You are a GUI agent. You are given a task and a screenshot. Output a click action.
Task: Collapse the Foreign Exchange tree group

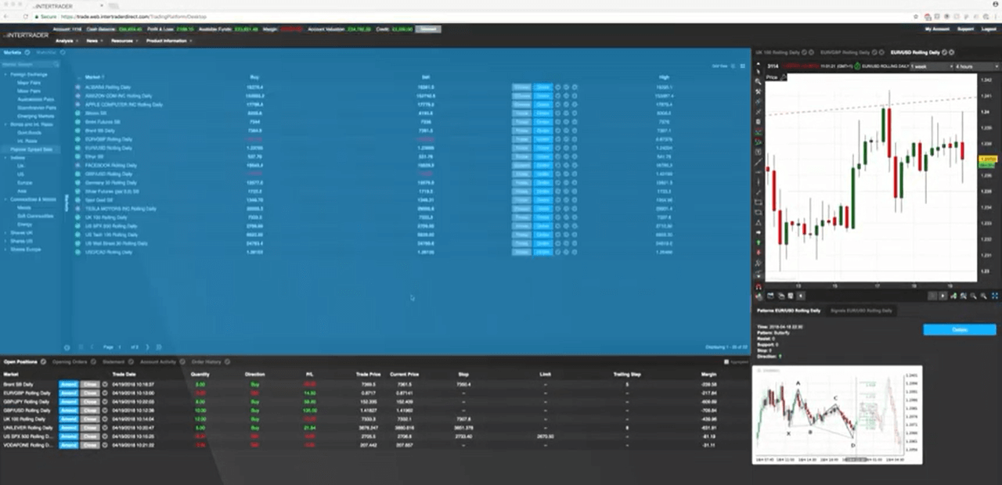click(5, 74)
